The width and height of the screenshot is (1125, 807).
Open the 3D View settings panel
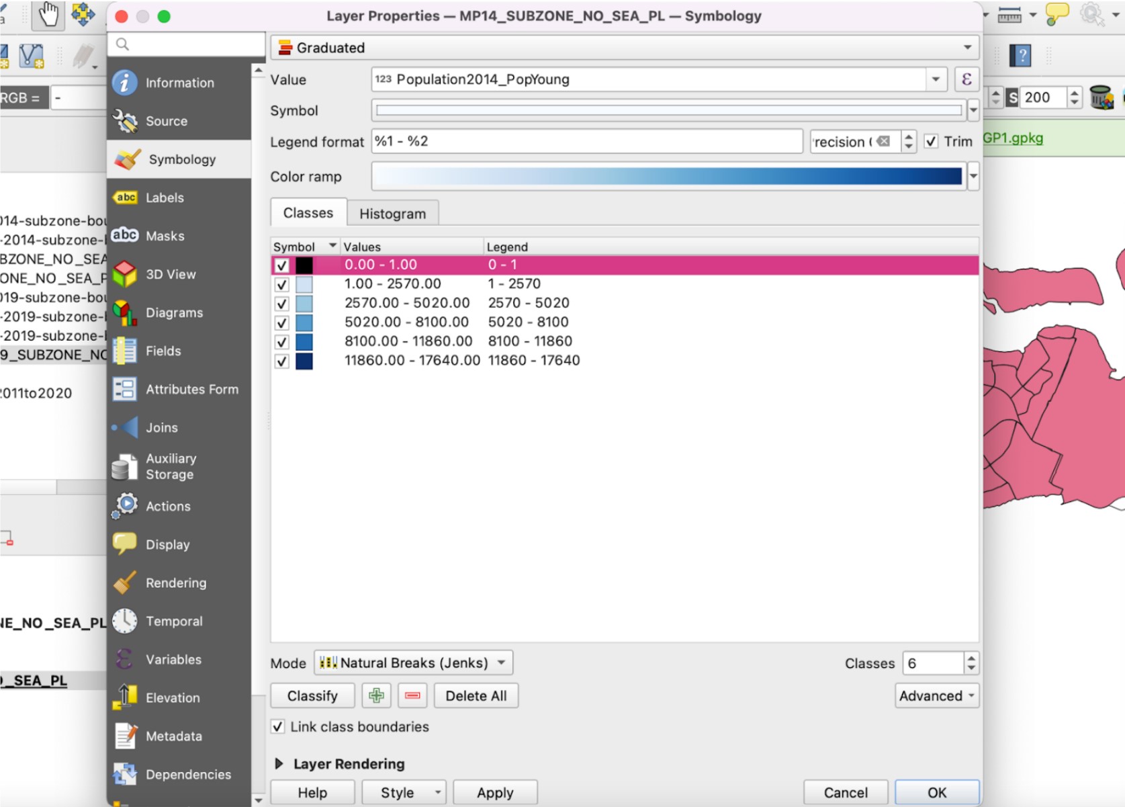tap(171, 274)
